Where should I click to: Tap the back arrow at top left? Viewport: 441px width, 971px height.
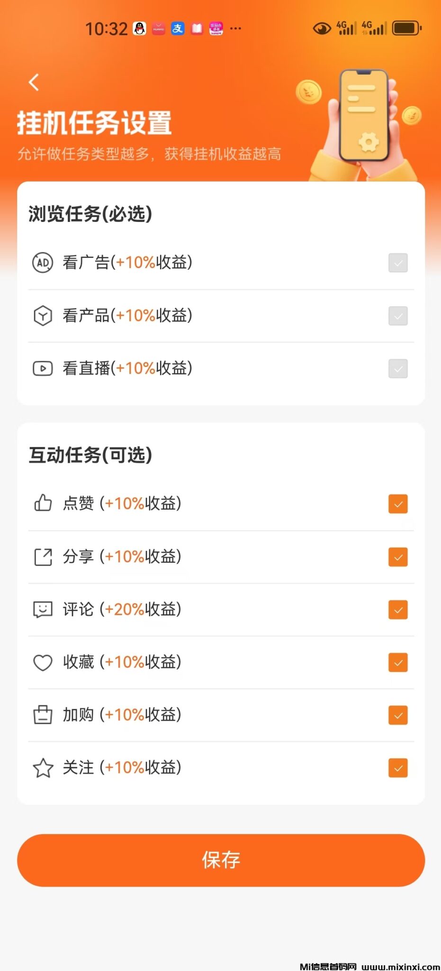tap(34, 82)
